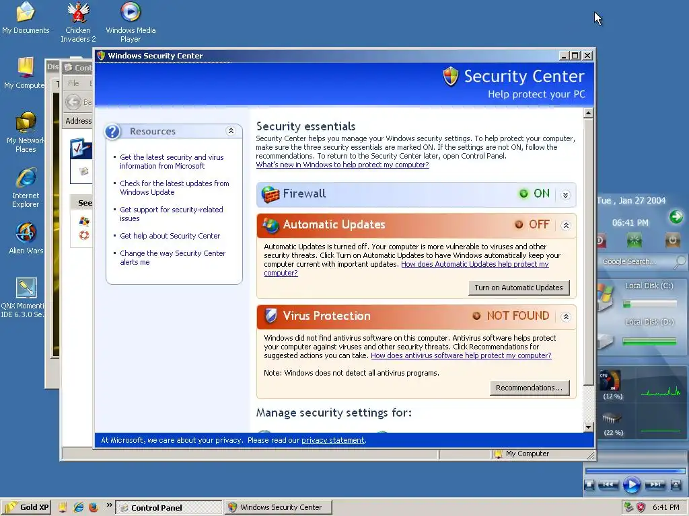The height and width of the screenshot is (516, 689).
Task: Stop playback in sidebar media player
Action: (x=589, y=485)
